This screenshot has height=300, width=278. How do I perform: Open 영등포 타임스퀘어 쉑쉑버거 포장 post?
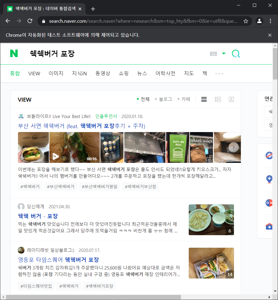click(58, 260)
